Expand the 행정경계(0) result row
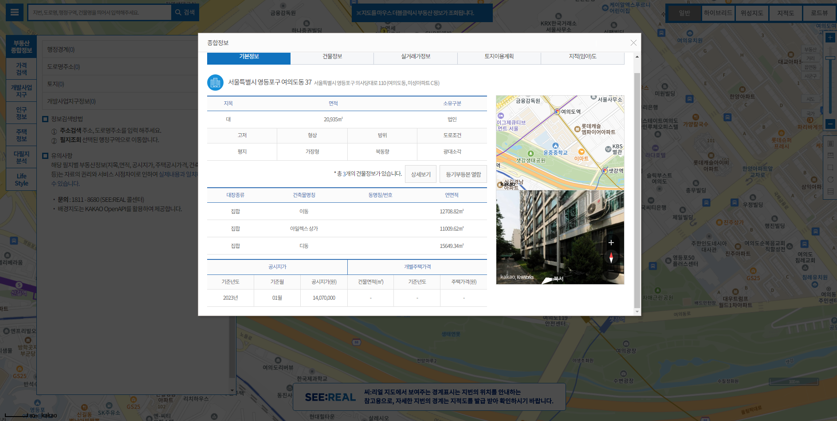Screen dimensions: 837x421 [120, 50]
